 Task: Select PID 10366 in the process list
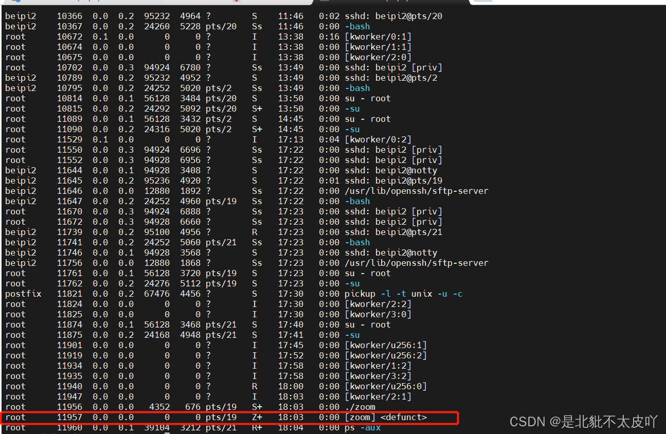[x=69, y=16]
